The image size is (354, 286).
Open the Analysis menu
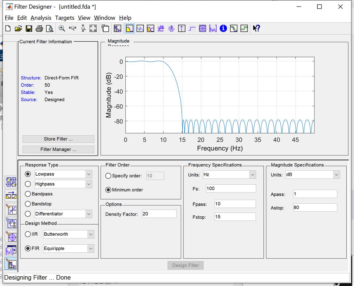click(41, 18)
